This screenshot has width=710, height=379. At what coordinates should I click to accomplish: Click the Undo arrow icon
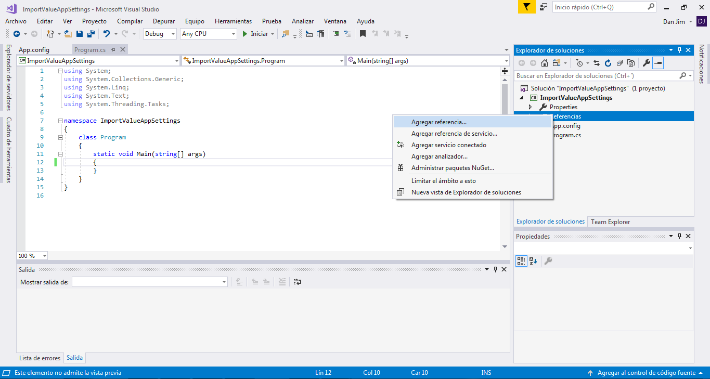pyautogui.click(x=107, y=34)
